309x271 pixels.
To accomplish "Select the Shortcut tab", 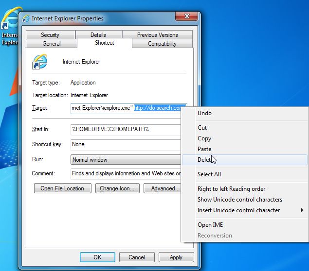I will click(x=105, y=43).
